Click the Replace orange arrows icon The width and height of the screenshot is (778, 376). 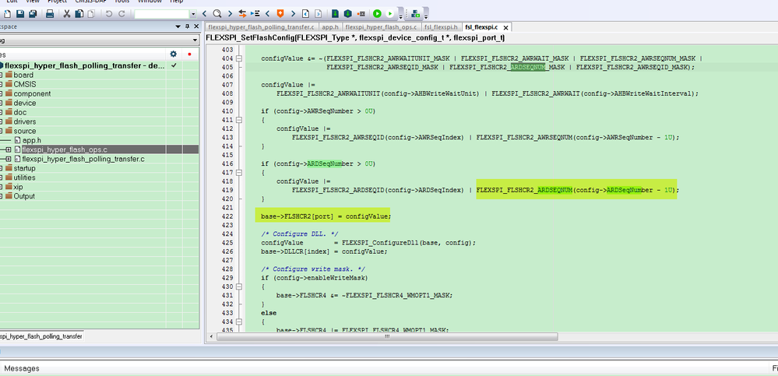(x=243, y=14)
